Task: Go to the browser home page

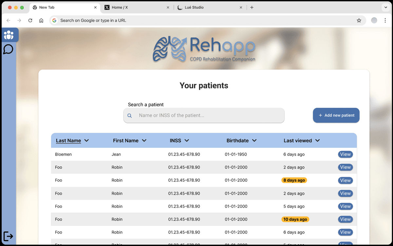Action: click(41, 21)
